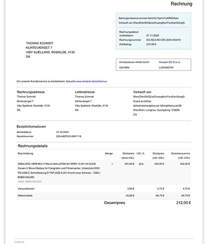Click the "25%" tax rate

[141, 164]
